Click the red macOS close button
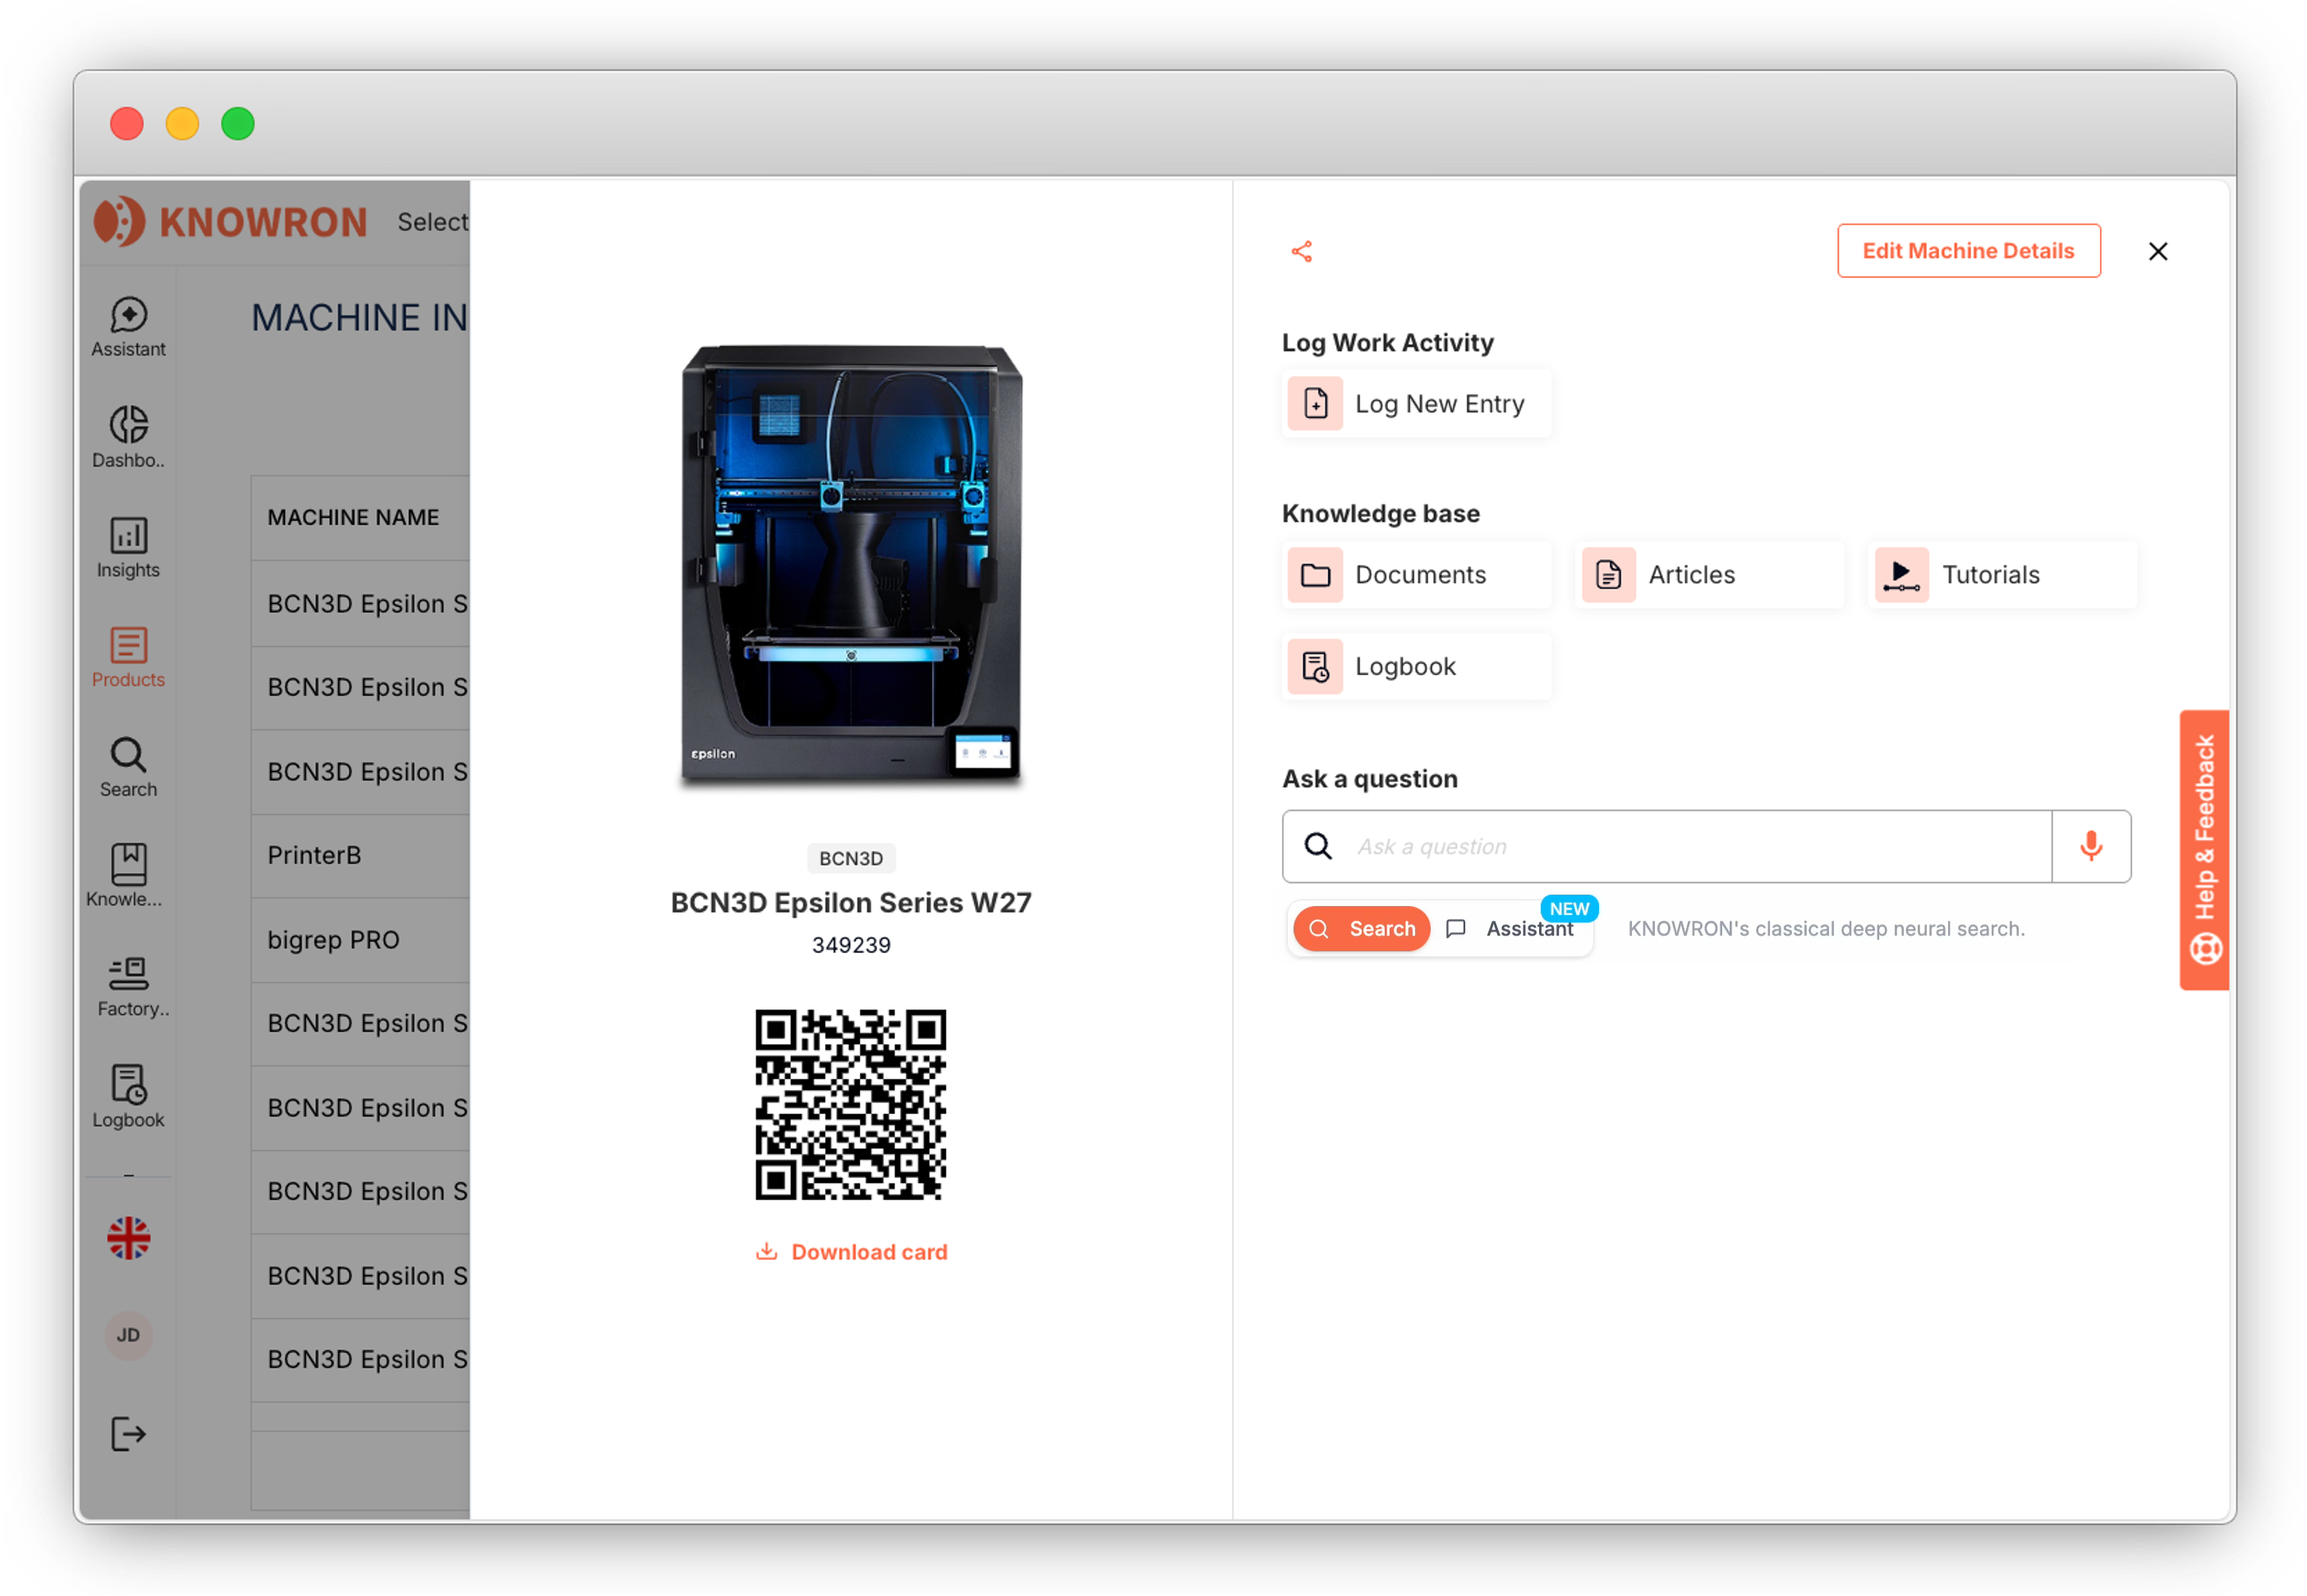 [127, 124]
